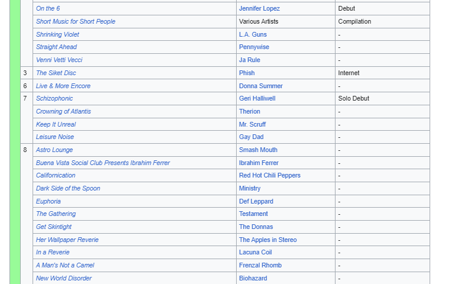Open the Pennywise artist link
The image size is (458, 284).
[254, 47]
